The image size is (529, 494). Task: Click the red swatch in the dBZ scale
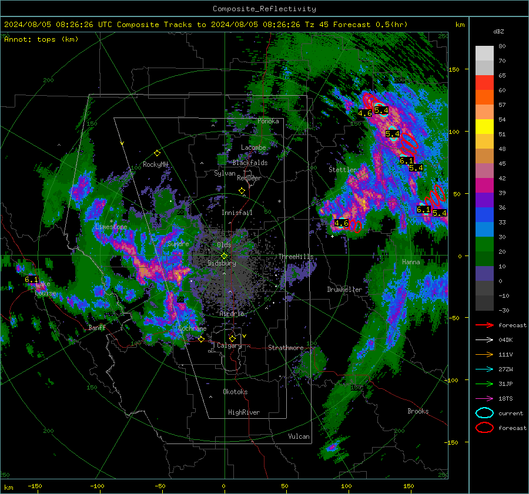(x=484, y=83)
